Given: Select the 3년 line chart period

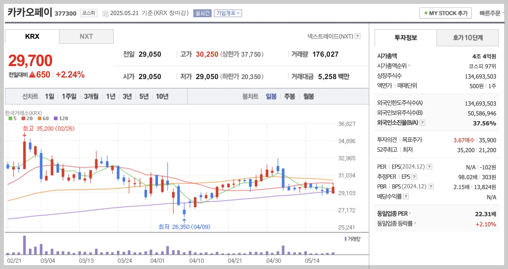Looking at the screenshot, I should click(127, 97).
